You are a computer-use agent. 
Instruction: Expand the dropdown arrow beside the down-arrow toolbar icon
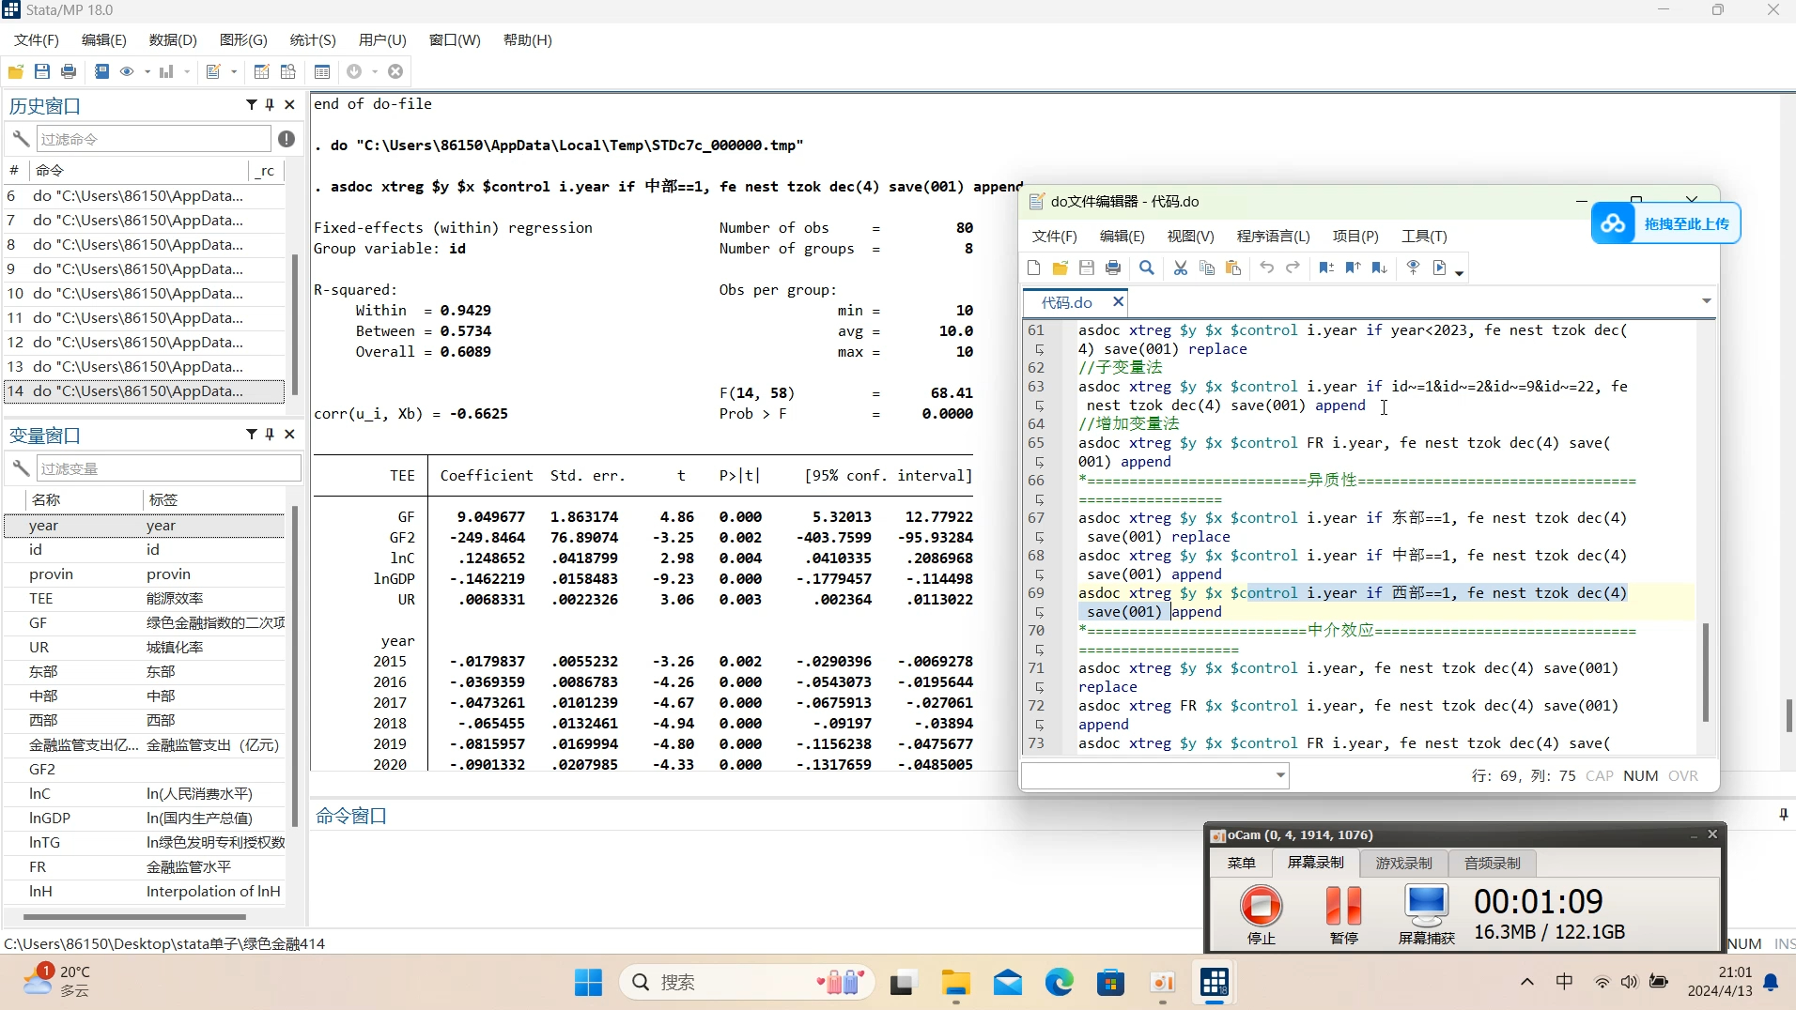click(x=375, y=71)
